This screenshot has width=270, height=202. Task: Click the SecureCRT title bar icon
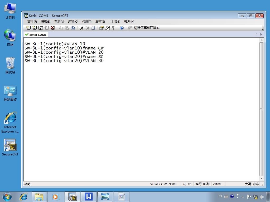click(26, 16)
